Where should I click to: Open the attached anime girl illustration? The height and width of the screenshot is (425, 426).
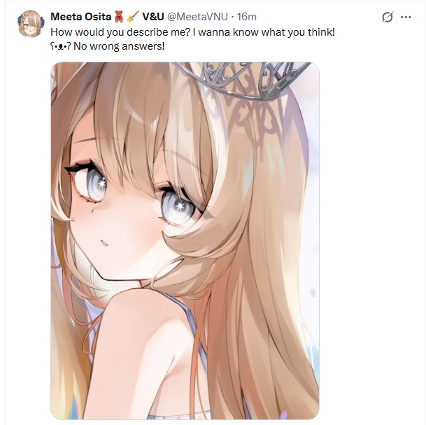pos(185,241)
